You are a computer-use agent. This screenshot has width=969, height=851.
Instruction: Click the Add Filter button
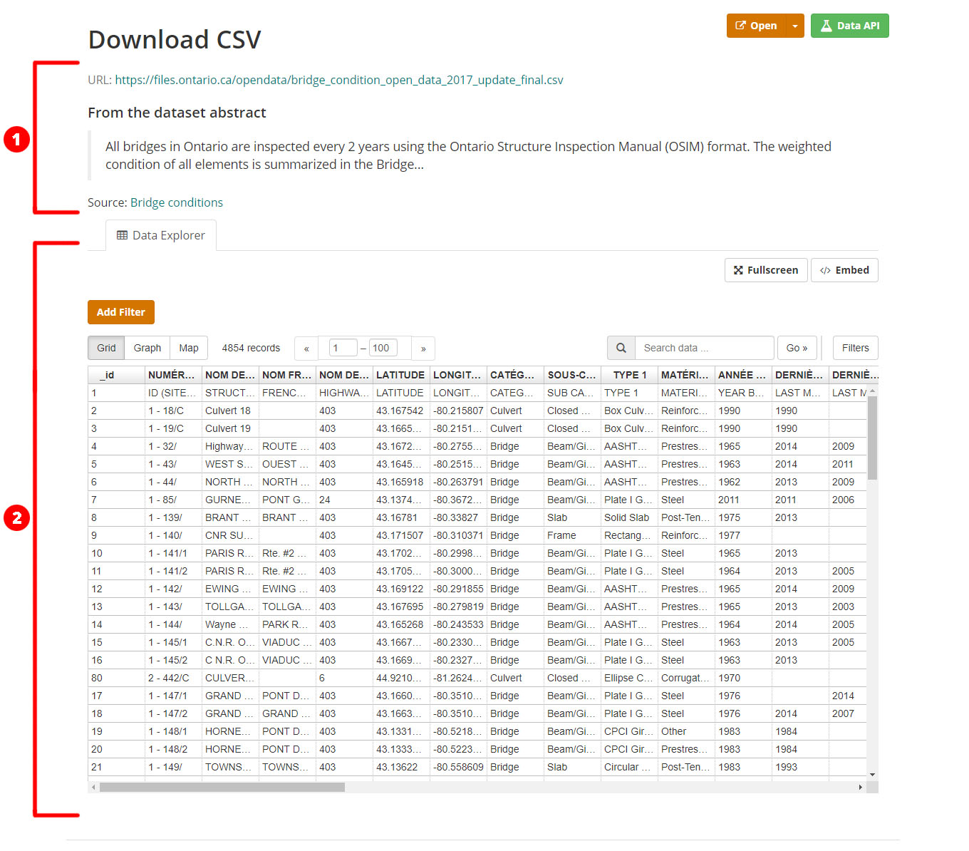click(x=120, y=311)
